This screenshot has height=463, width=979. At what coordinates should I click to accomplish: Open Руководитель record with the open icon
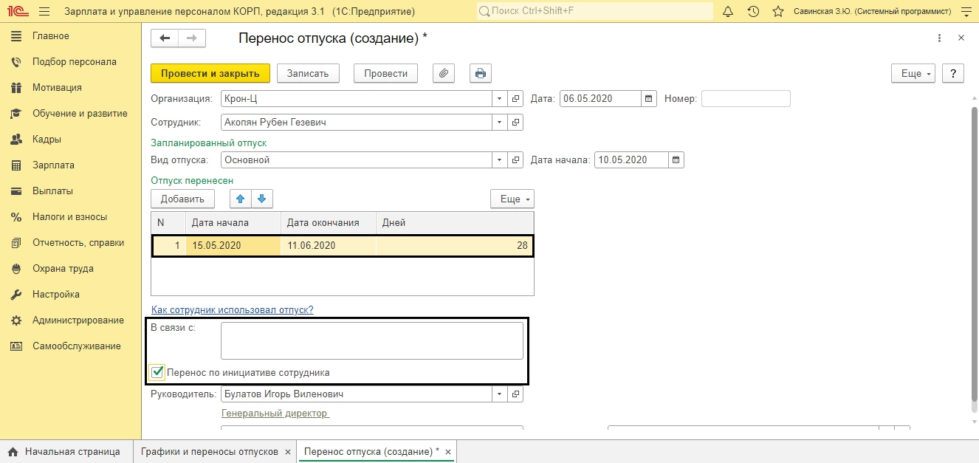tap(516, 394)
